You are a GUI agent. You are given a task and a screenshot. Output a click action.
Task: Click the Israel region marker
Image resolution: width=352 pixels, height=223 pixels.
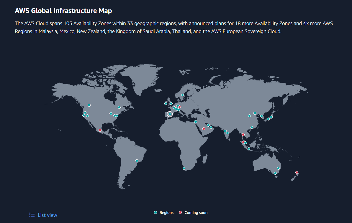tap(196, 122)
